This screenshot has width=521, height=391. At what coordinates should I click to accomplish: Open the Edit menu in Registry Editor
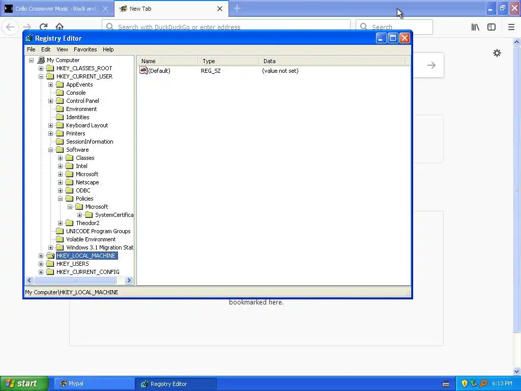coord(46,49)
